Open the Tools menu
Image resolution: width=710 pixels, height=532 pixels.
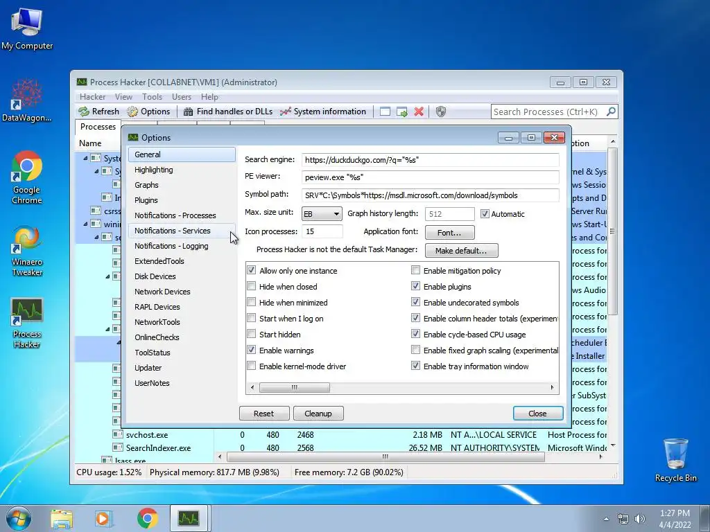tap(152, 97)
